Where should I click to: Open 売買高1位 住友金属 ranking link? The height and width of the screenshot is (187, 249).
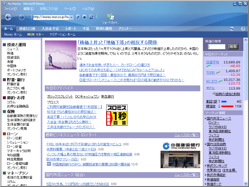(222, 170)
